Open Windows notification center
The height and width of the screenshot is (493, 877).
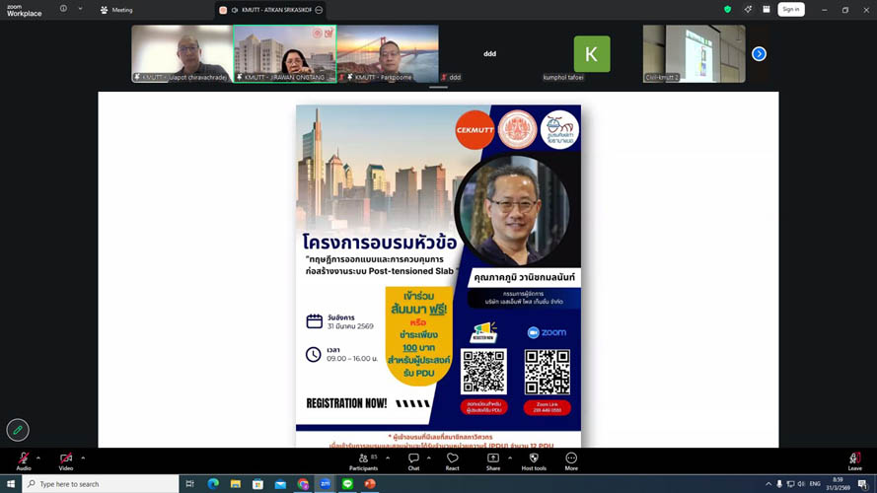(863, 484)
